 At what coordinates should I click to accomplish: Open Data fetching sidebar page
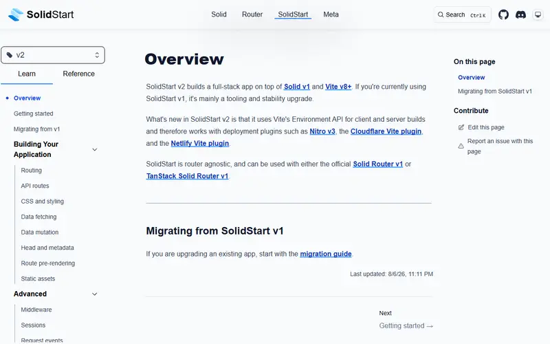click(x=38, y=217)
